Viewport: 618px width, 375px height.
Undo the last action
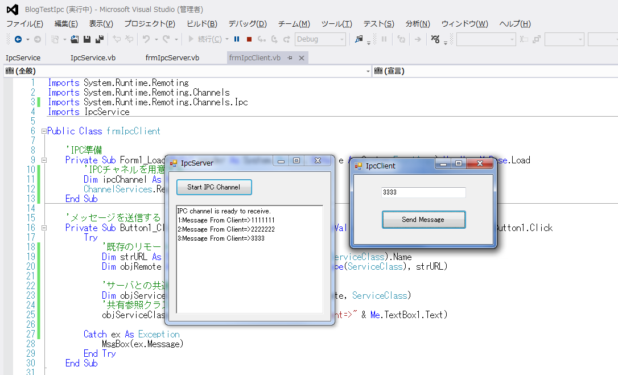point(146,39)
